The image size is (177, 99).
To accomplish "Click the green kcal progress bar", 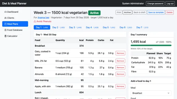I will 151,45.
